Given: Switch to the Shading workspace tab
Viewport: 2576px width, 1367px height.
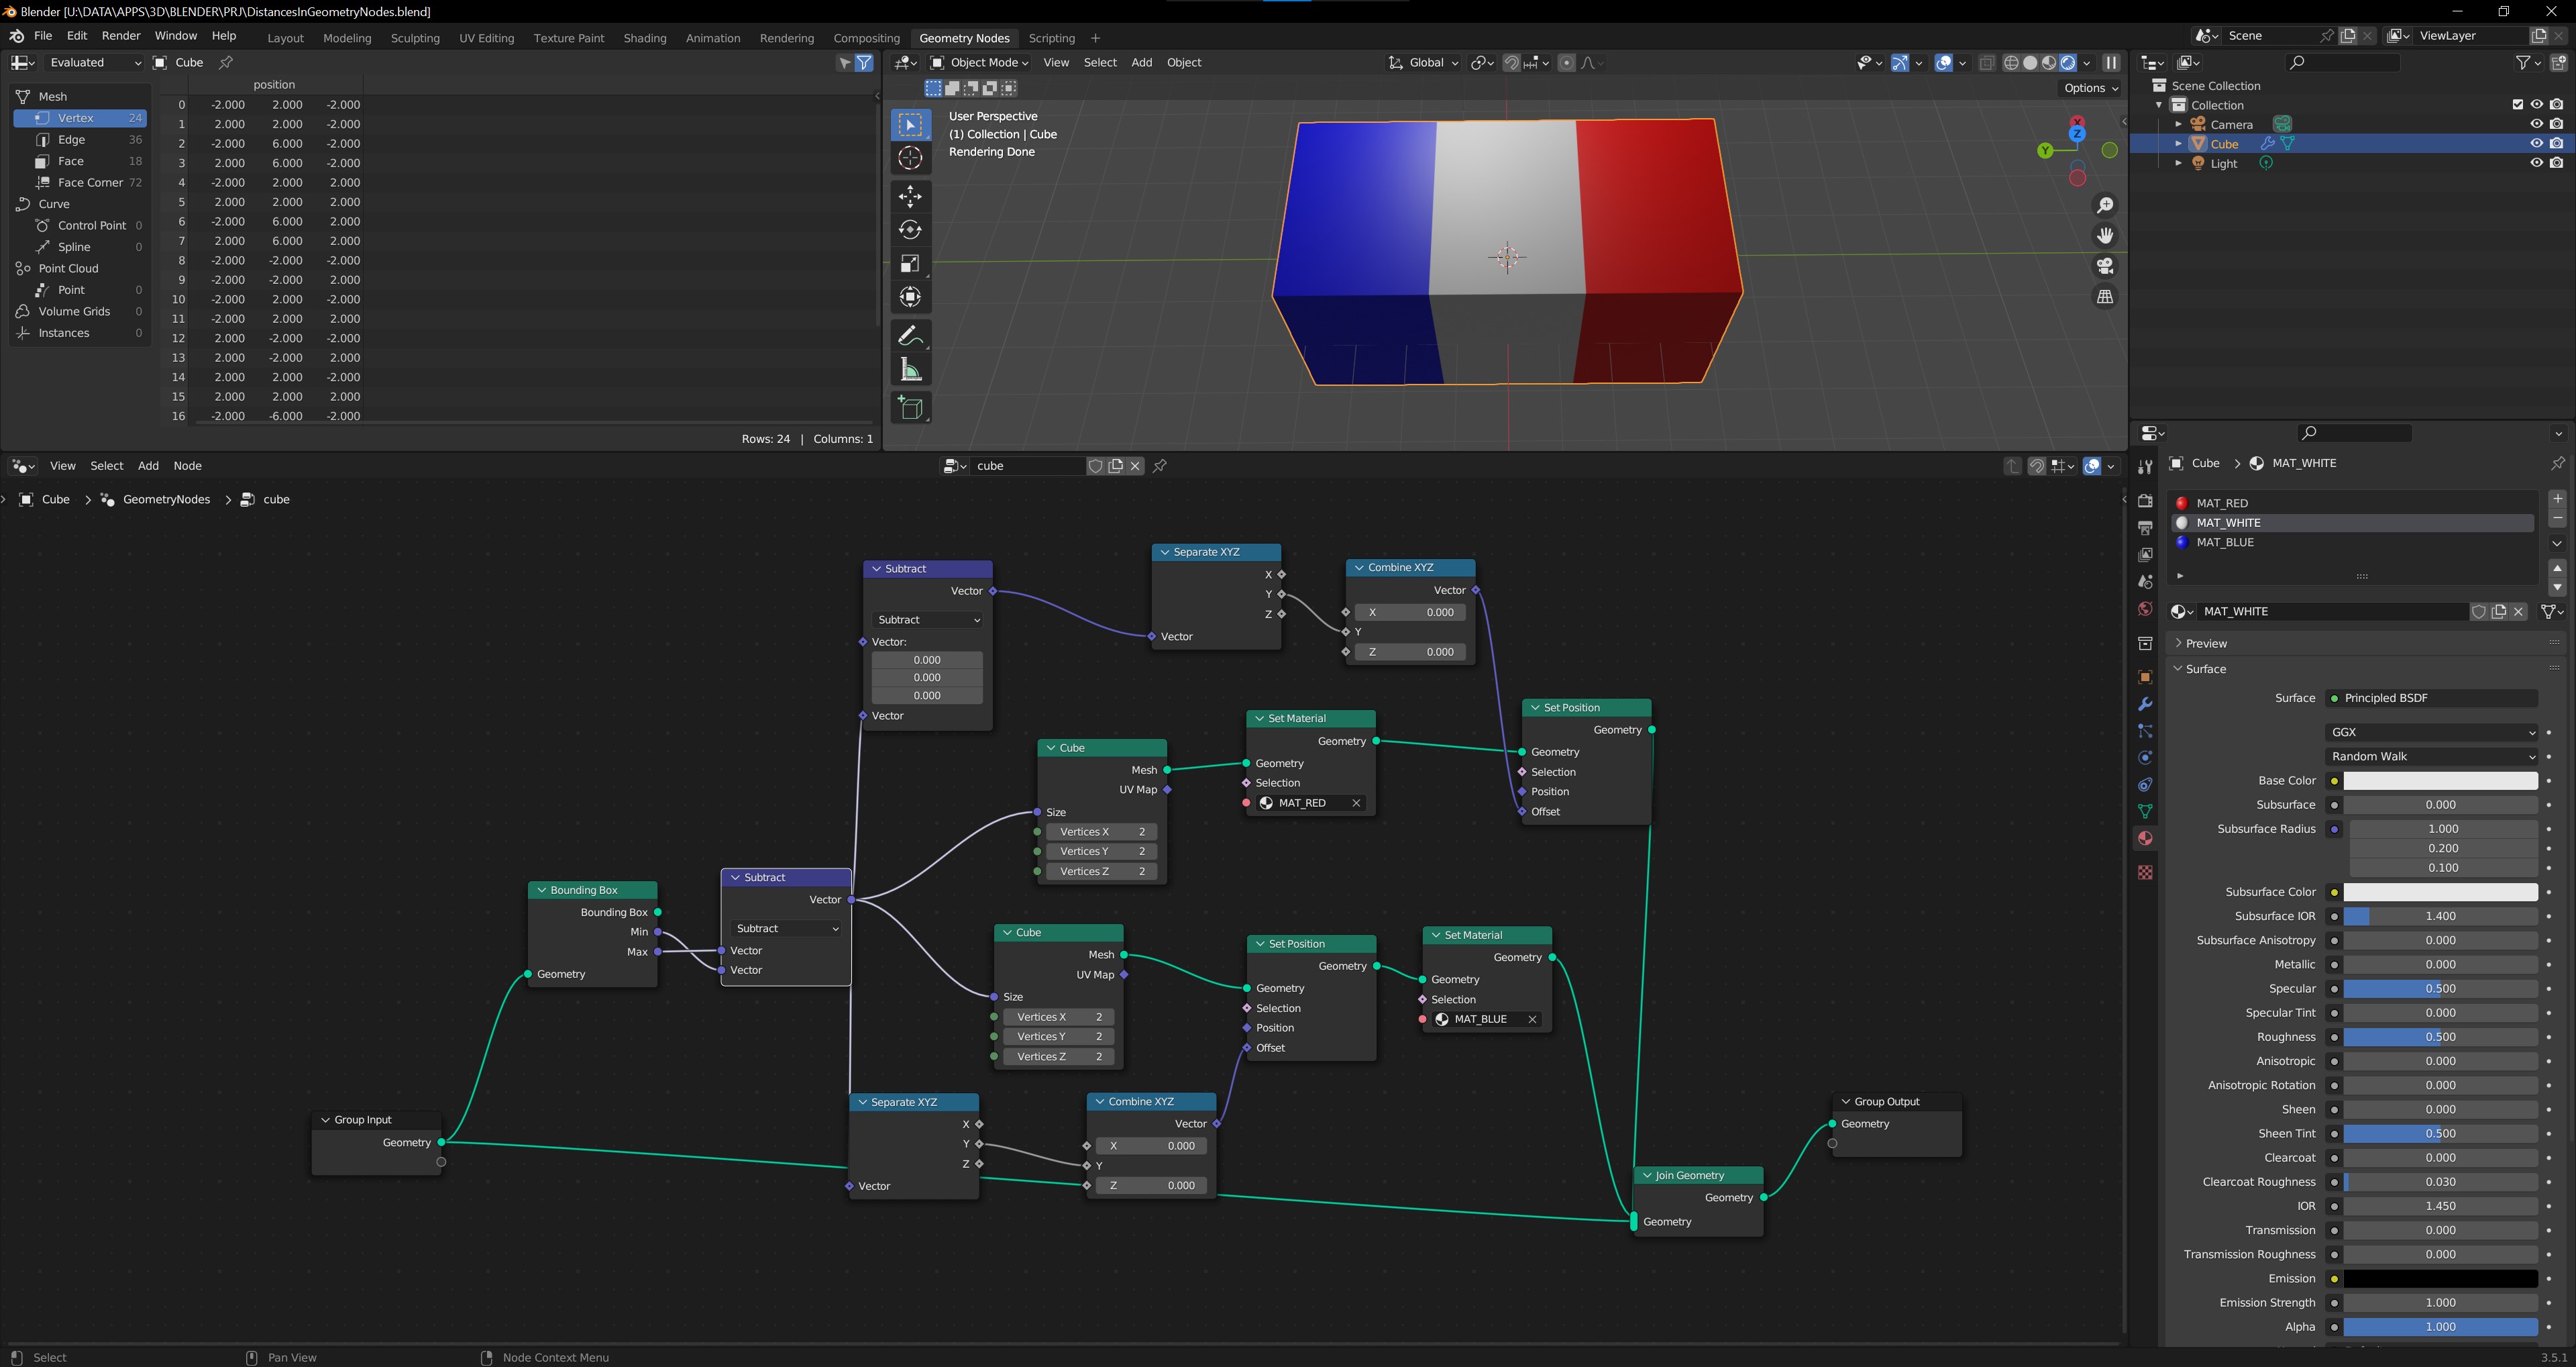Looking at the screenshot, I should (x=644, y=38).
